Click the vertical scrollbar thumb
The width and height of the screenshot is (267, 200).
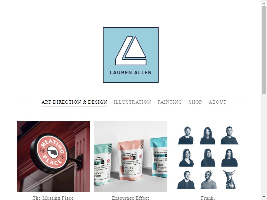click(x=264, y=50)
